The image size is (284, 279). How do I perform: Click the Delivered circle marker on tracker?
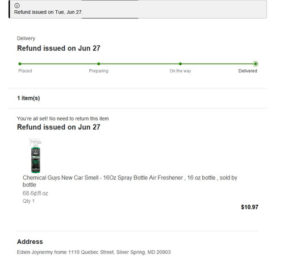click(256, 64)
